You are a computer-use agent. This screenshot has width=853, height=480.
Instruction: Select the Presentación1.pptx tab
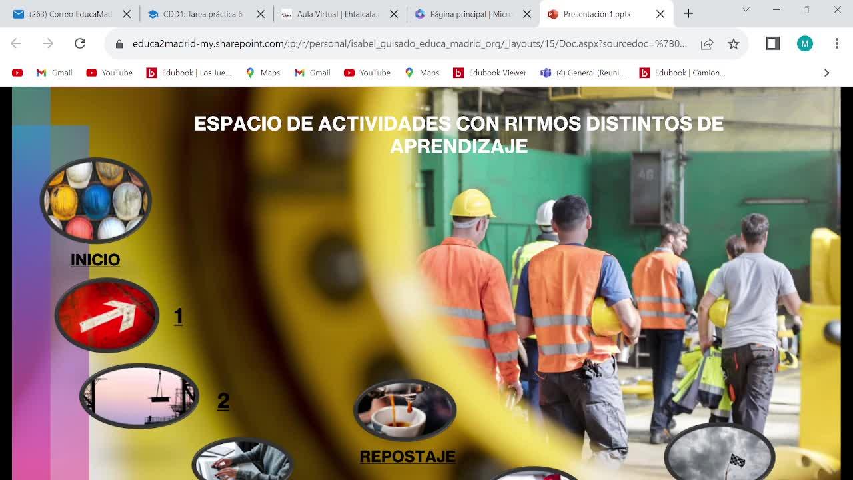click(606, 14)
